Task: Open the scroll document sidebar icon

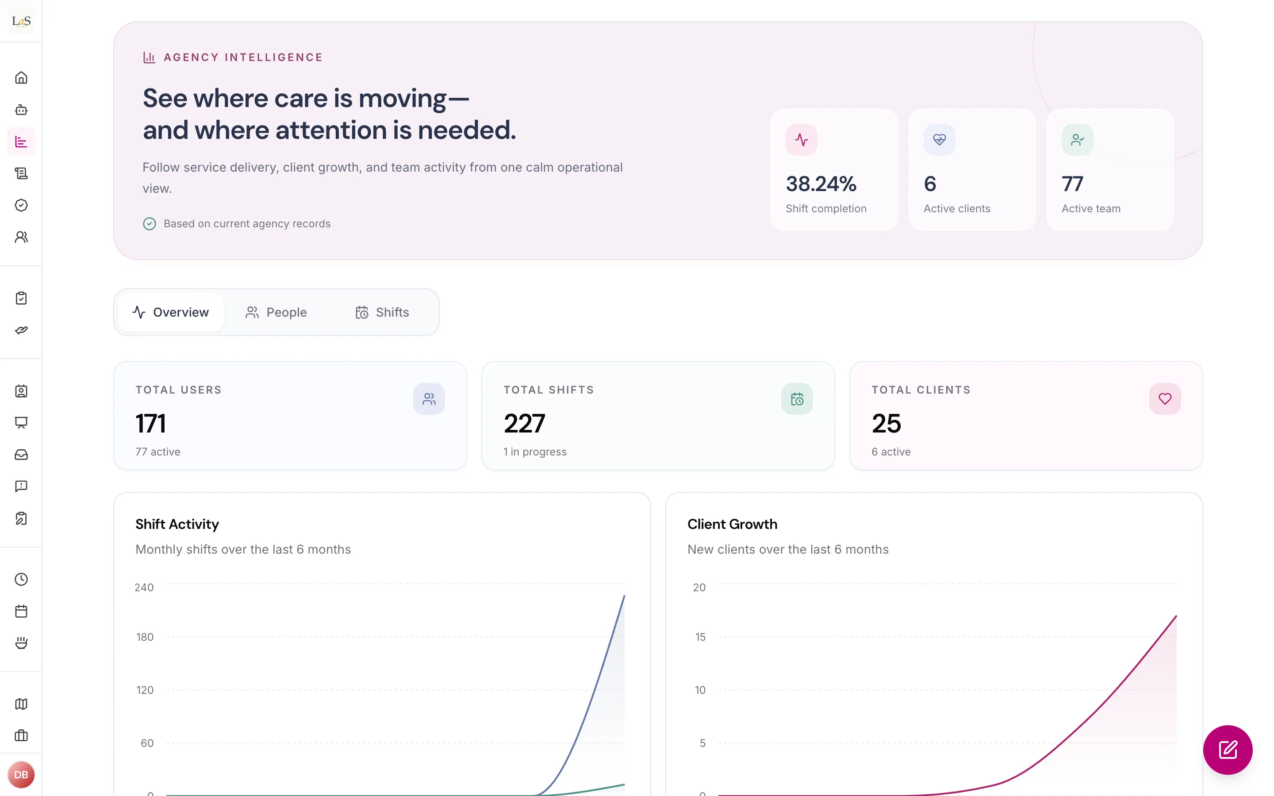Action: (21, 173)
